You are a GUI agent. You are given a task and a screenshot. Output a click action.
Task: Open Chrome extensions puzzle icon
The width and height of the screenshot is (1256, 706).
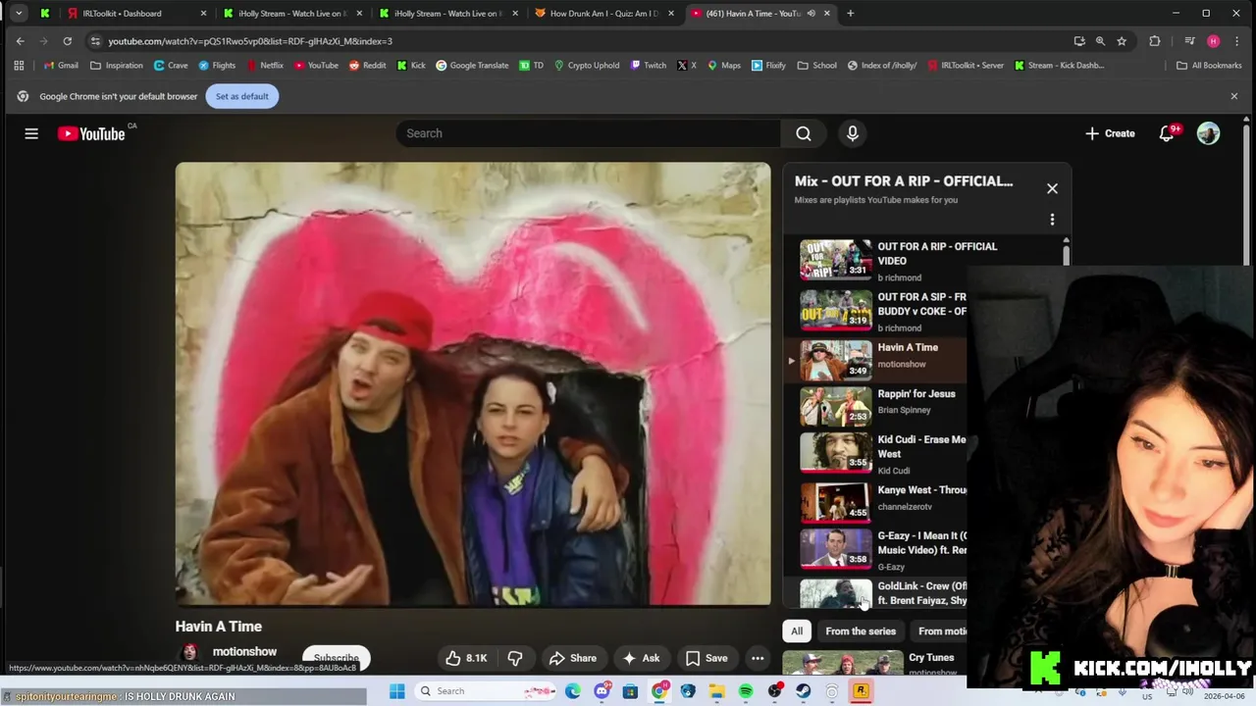coord(1154,41)
